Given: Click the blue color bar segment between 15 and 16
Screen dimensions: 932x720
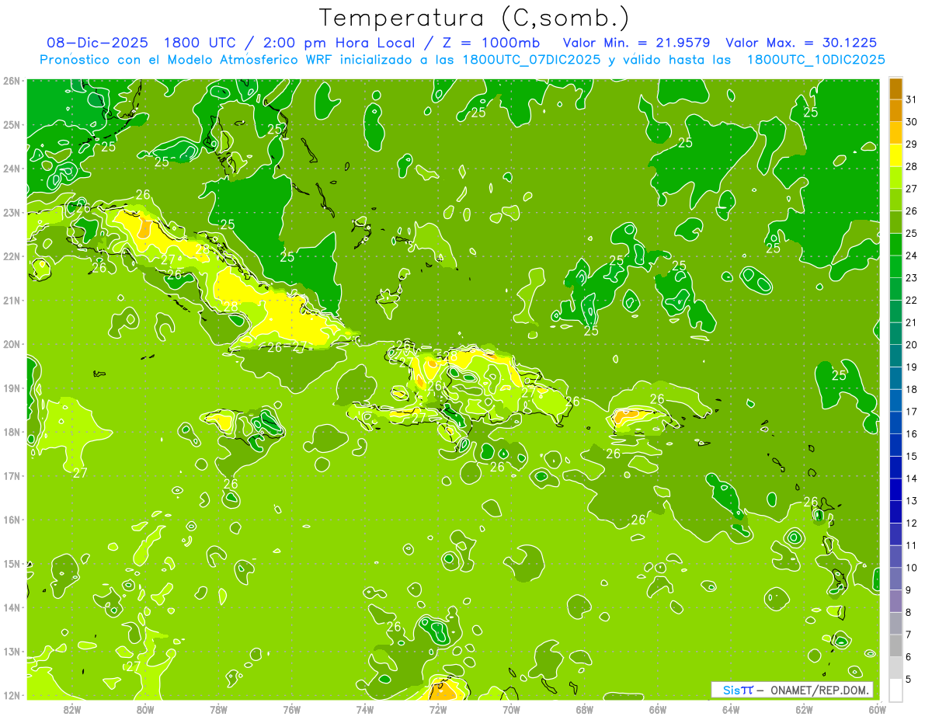Looking at the screenshot, I should [895, 445].
